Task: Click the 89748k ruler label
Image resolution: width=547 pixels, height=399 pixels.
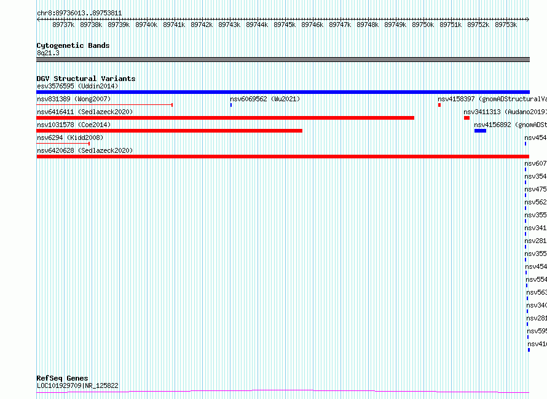Action: [368, 25]
